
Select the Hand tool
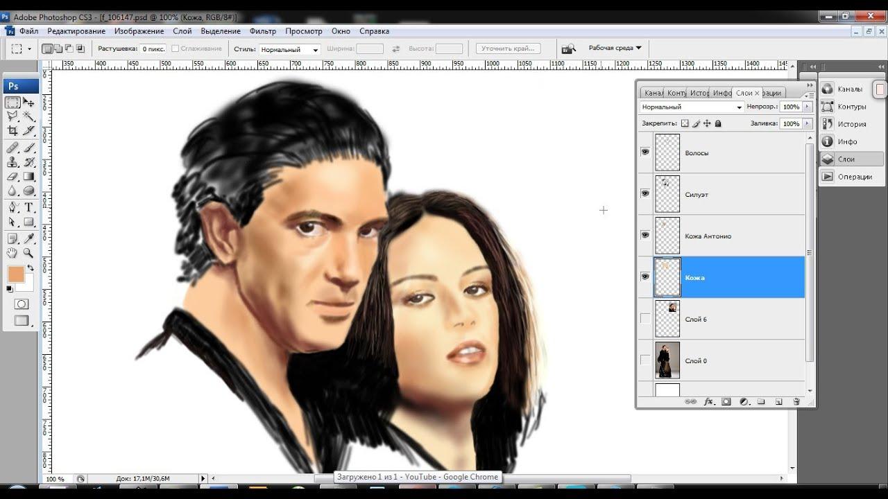coord(12,253)
